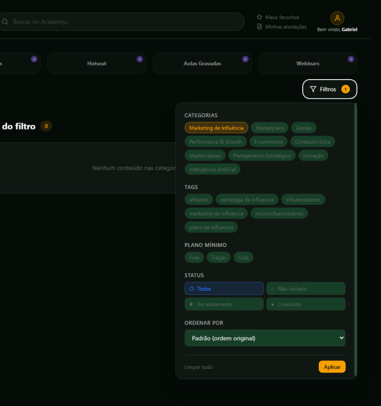This screenshot has width=381, height=406.
Task: Choose the Free minimum plan
Action: [194, 258]
